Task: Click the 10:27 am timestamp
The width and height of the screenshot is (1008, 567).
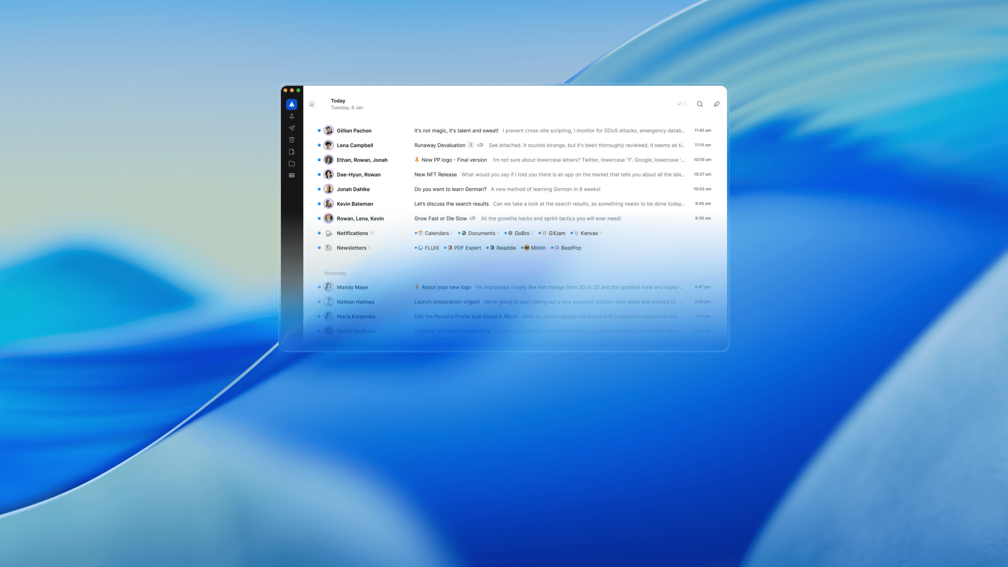Action: pyautogui.click(x=702, y=174)
